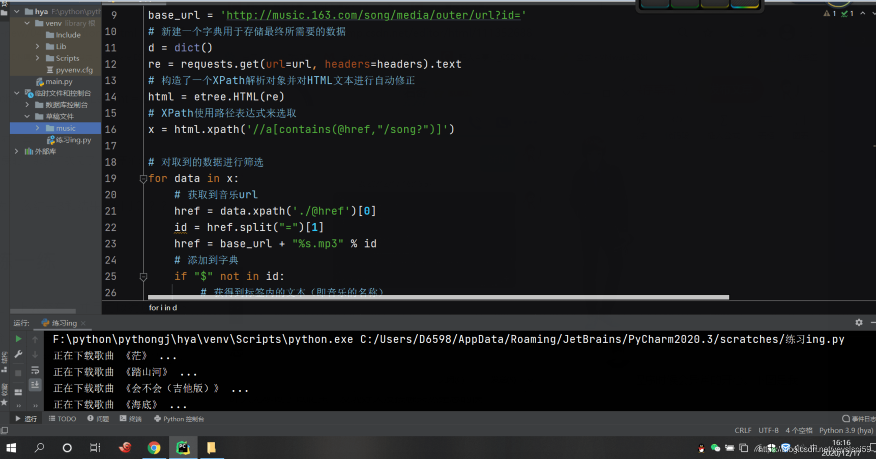The image size is (876, 459).
Task: Collapse 草稿文件 folder
Action: coord(27,116)
